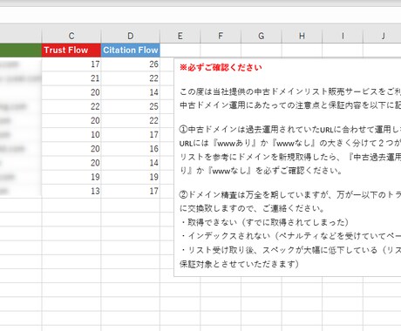Select Trust Flow cell with value 21
Screen dimensions: 401x331
[x=71, y=78]
